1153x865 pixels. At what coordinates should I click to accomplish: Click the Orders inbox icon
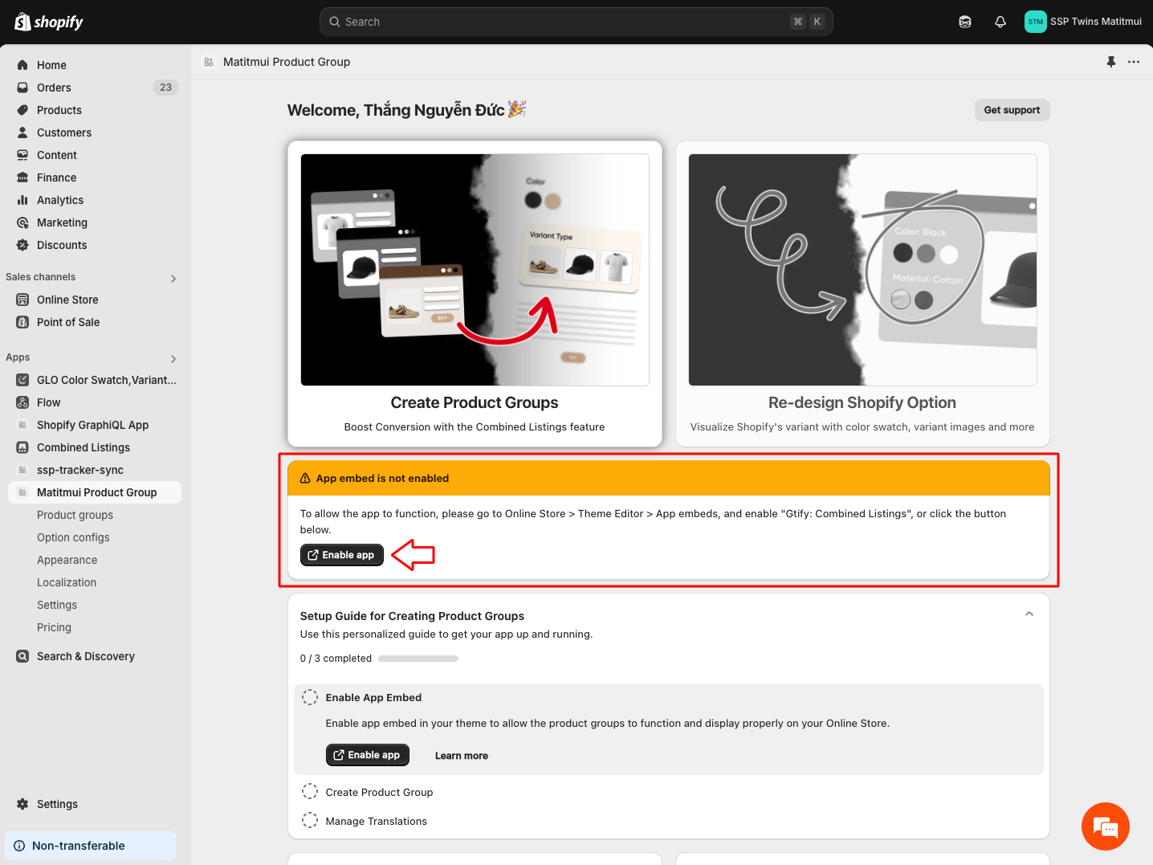(x=22, y=88)
